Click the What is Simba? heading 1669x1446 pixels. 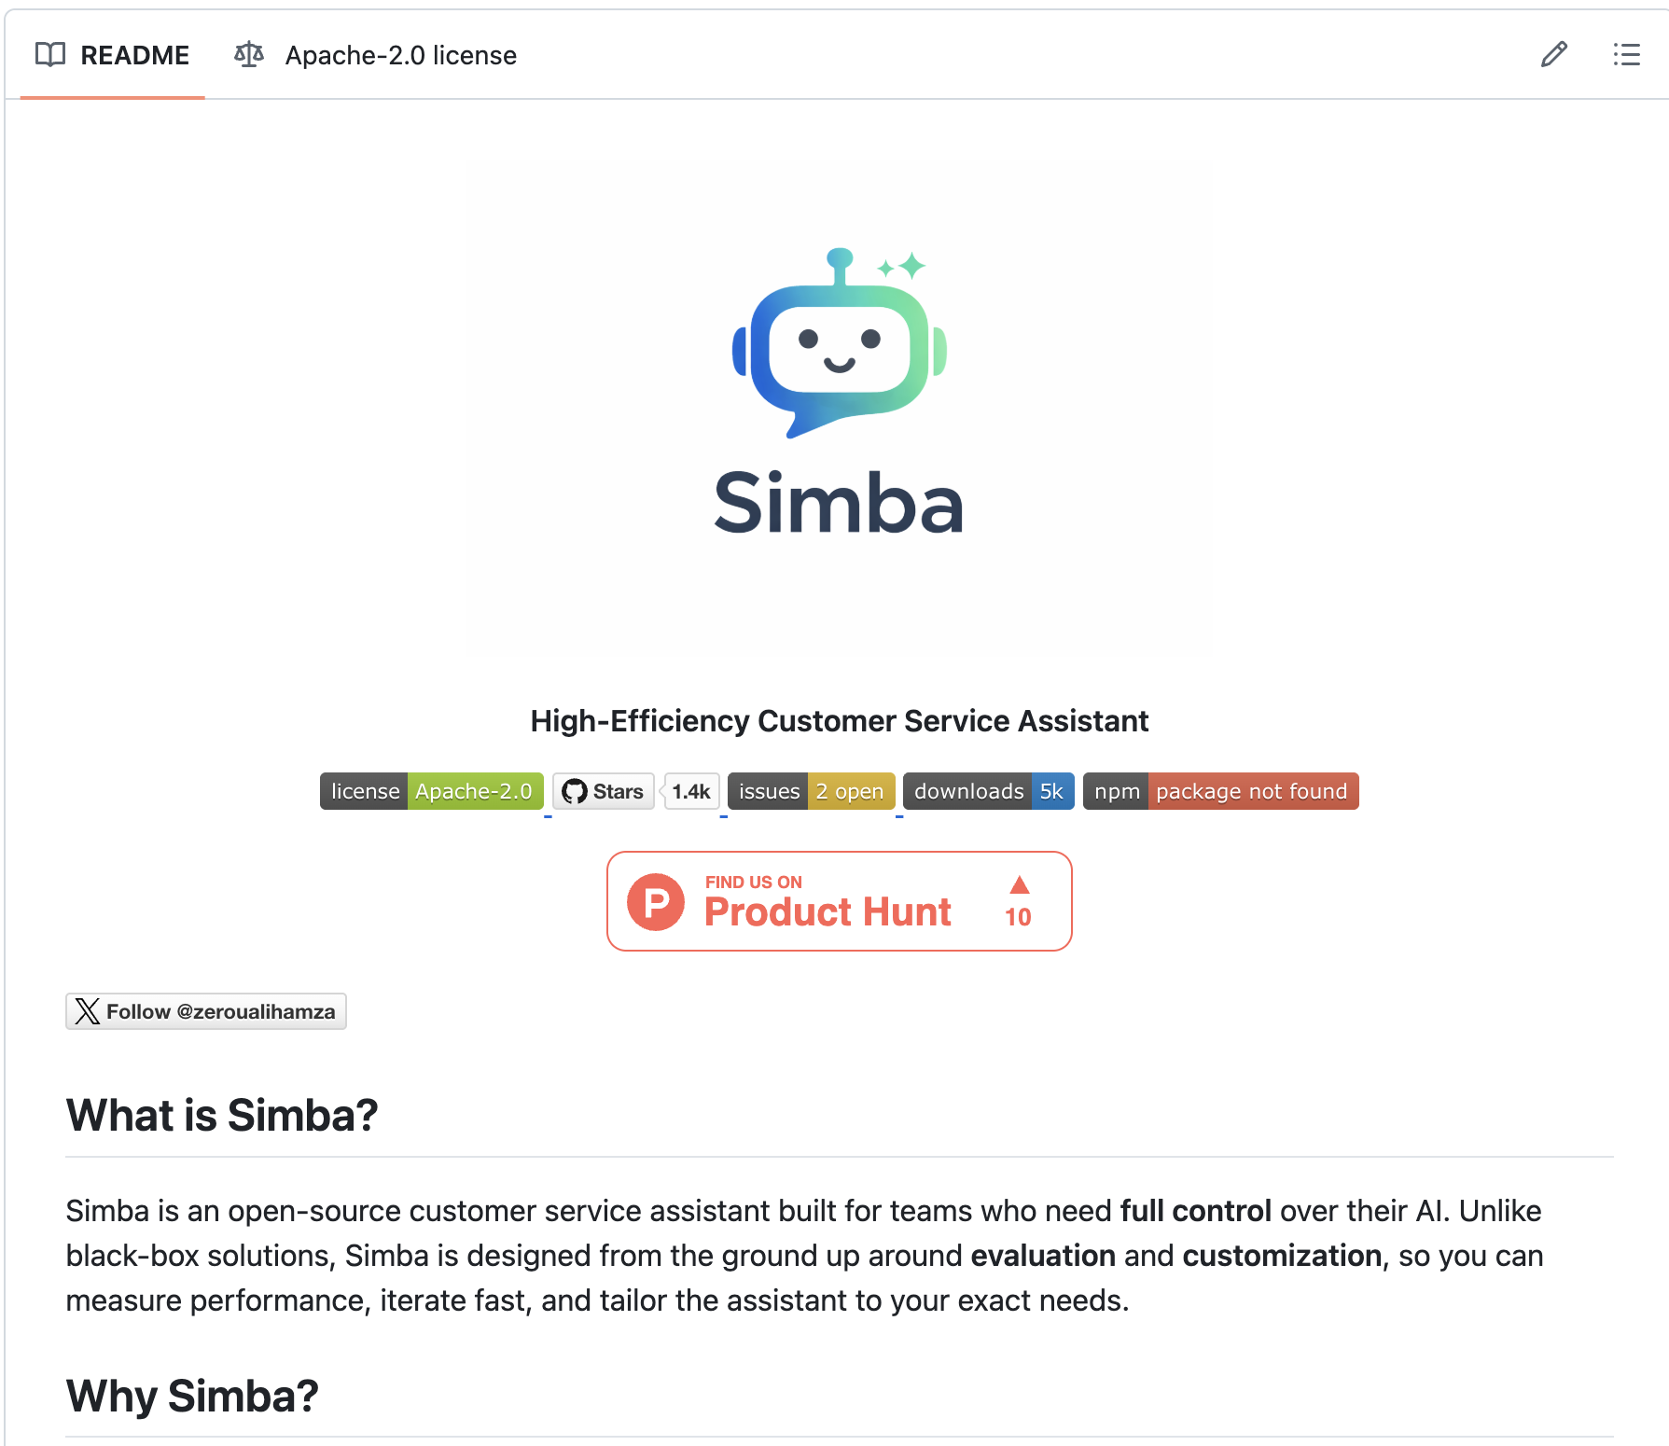[221, 1115]
